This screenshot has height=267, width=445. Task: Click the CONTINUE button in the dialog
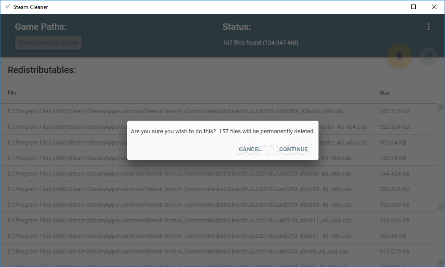pyautogui.click(x=293, y=149)
